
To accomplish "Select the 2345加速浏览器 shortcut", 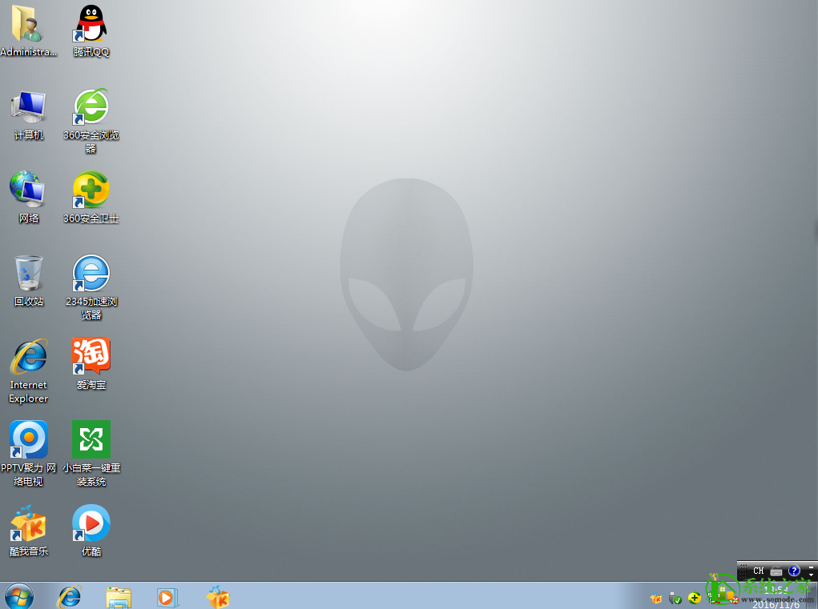I will point(91,274).
